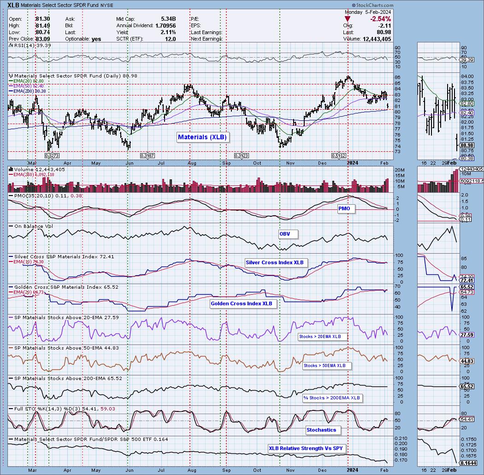Click the red down-arrow change indicator
The width and height of the screenshot is (484, 475).
click(348, 19)
